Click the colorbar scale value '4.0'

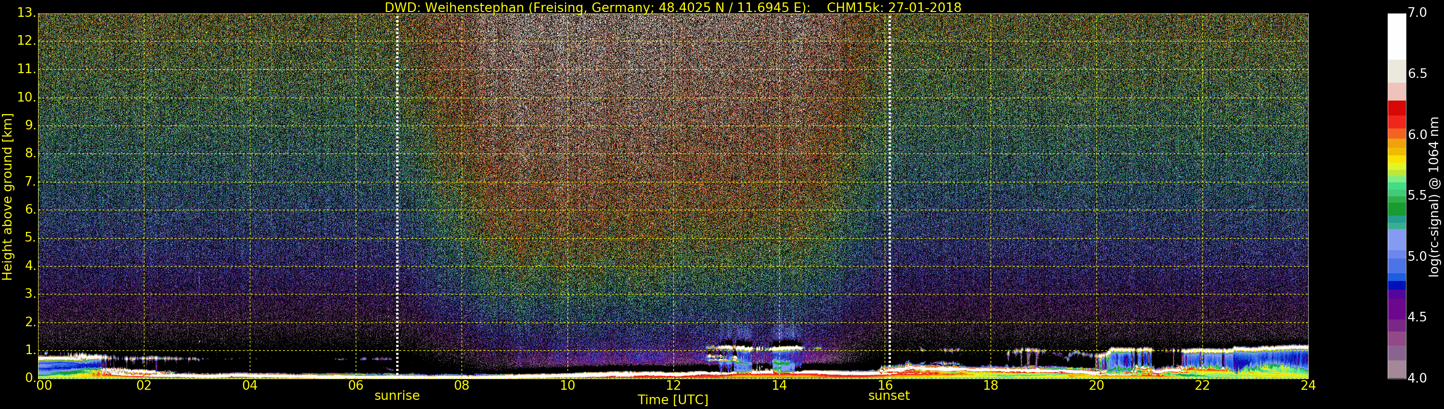pos(1417,378)
